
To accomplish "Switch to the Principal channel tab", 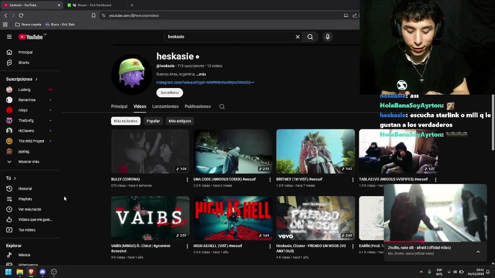I will tap(119, 107).
